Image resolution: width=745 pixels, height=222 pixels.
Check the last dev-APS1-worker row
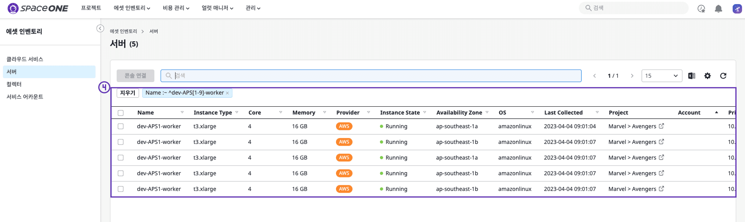tap(121, 189)
